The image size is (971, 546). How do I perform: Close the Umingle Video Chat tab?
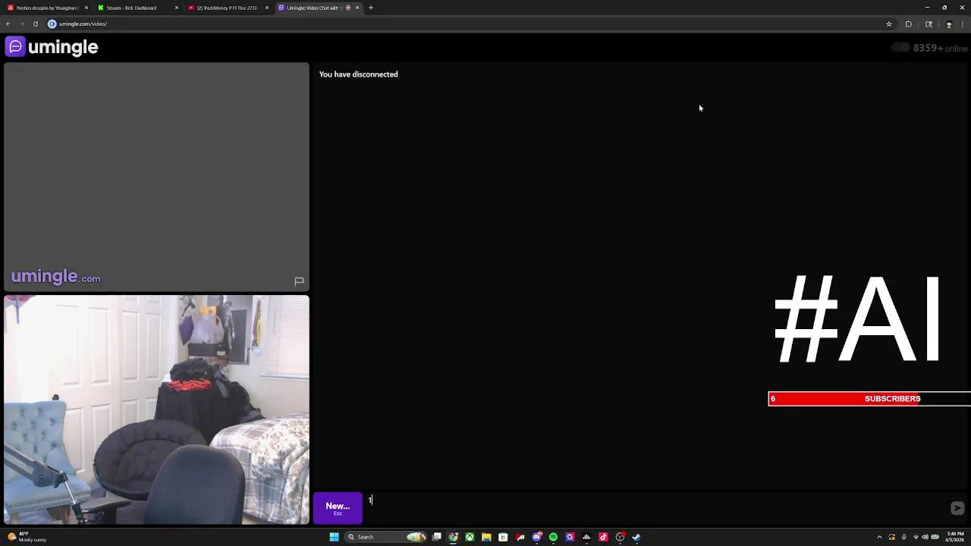click(357, 8)
